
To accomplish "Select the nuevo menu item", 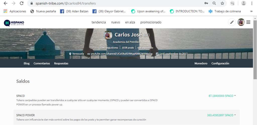I will [116, 22].
